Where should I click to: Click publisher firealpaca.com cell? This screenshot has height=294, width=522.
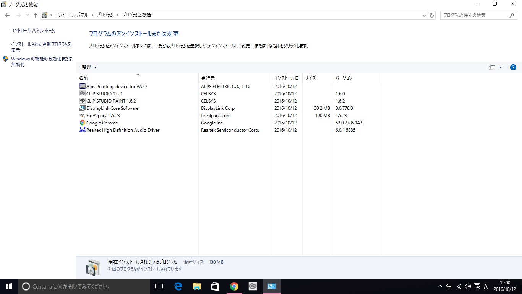[216, 116]
